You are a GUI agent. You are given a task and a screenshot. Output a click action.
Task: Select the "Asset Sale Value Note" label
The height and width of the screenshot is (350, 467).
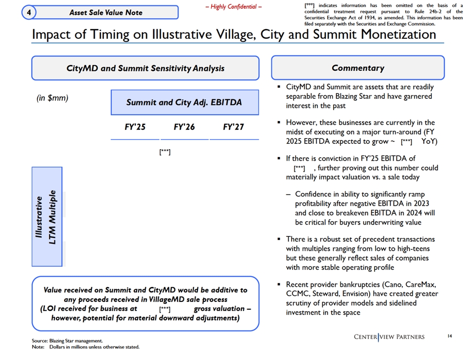coord(106,13)
